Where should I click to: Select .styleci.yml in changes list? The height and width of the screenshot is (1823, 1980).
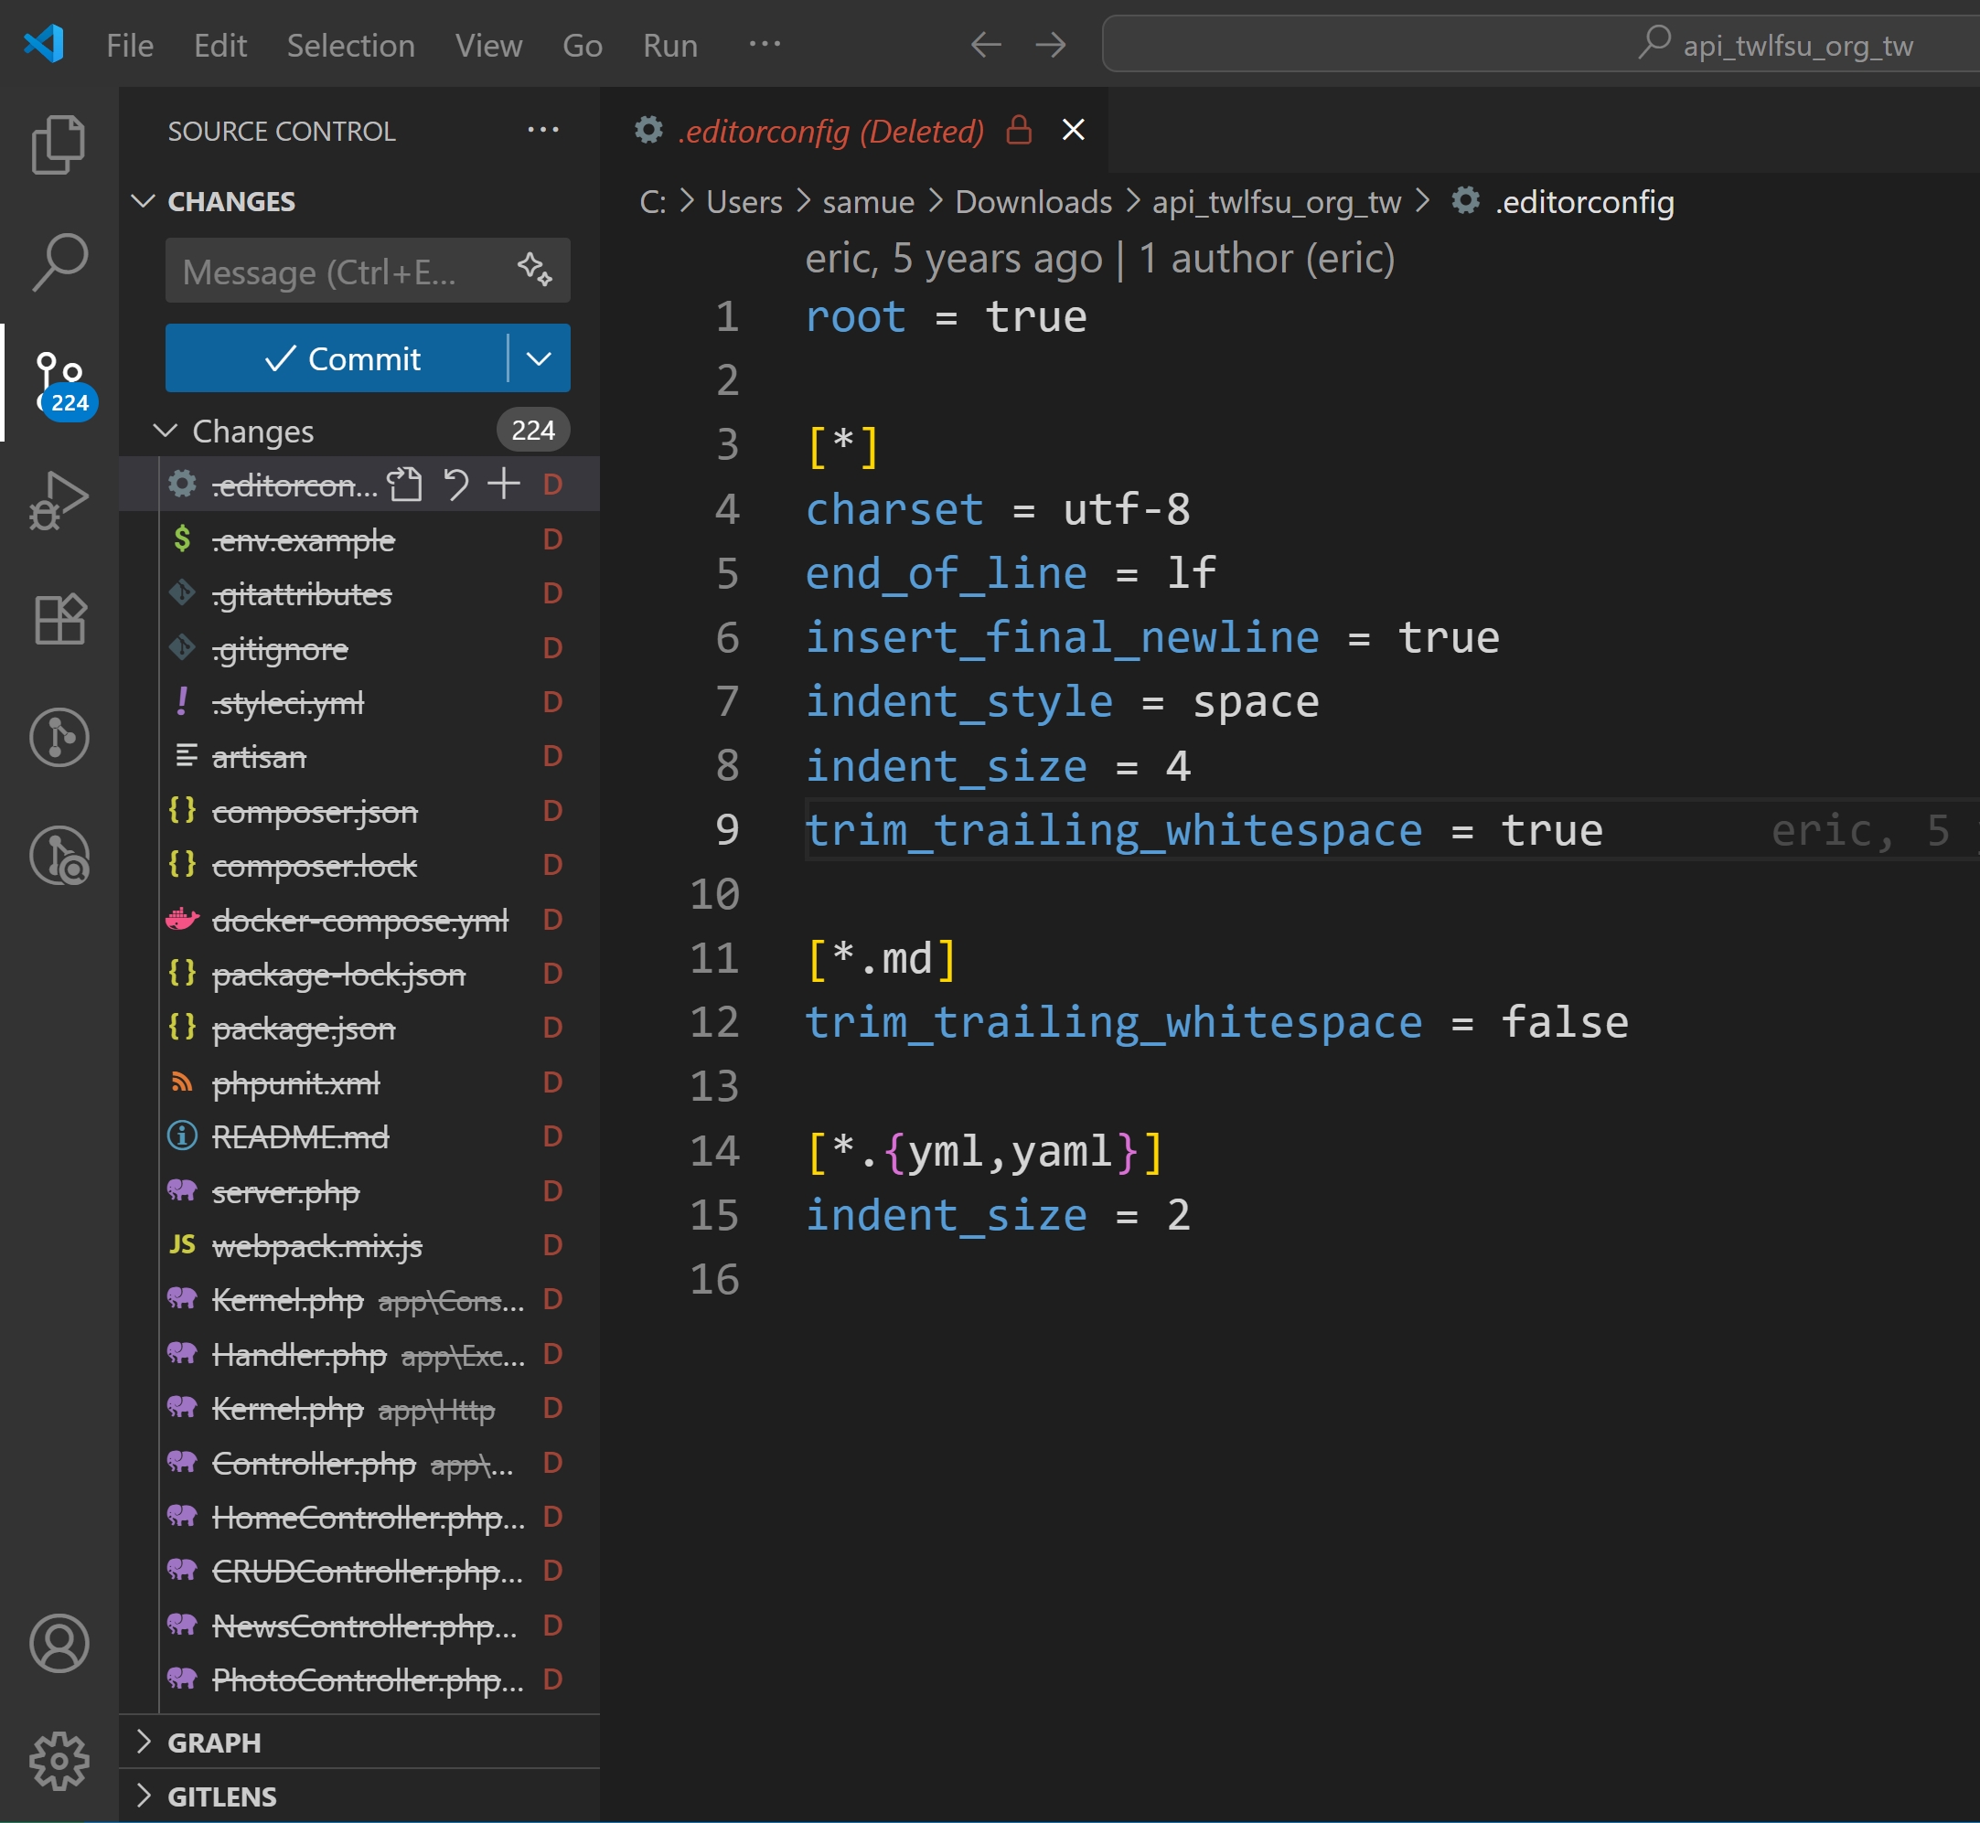pyautogui.click(x=359, y=702)
